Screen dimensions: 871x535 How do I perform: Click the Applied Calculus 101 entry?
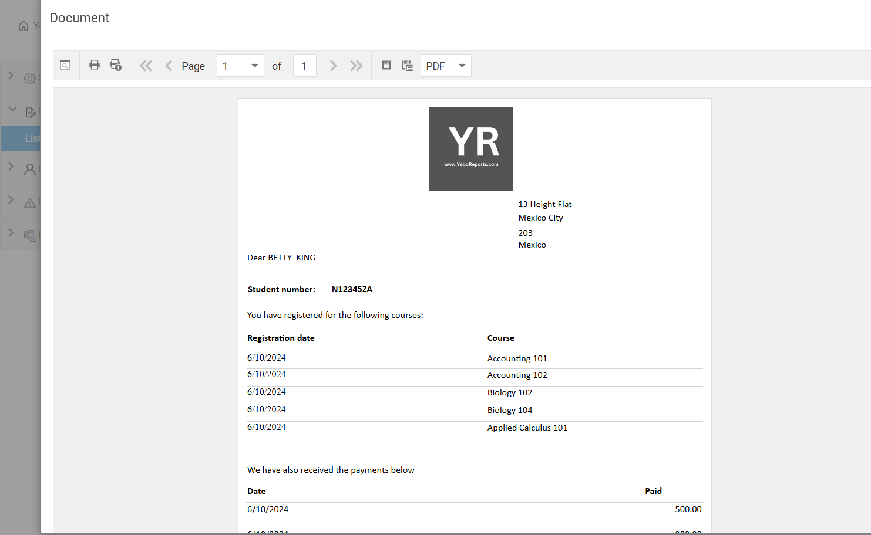[x=527, y=428]
